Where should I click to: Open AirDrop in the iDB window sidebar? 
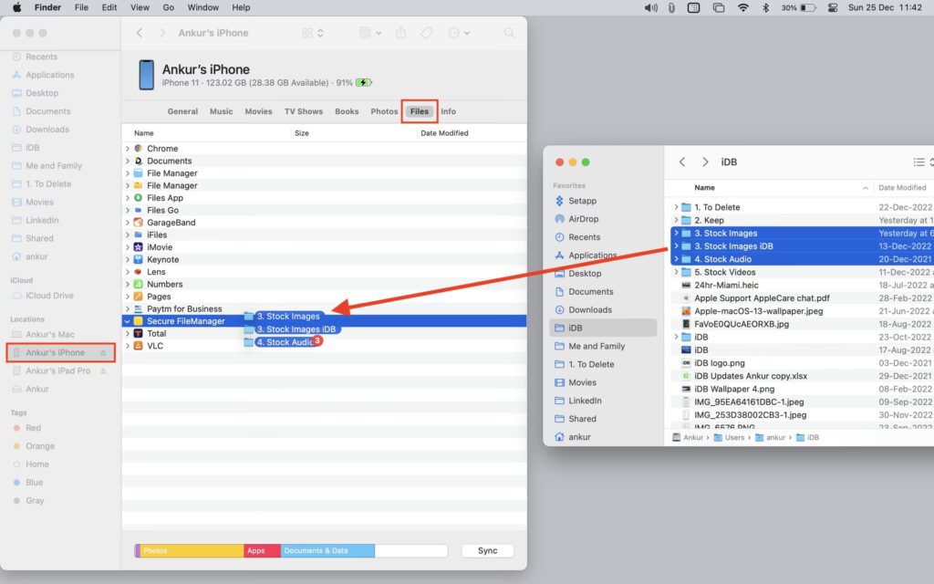pyautogui.click(x=584, y=219)
